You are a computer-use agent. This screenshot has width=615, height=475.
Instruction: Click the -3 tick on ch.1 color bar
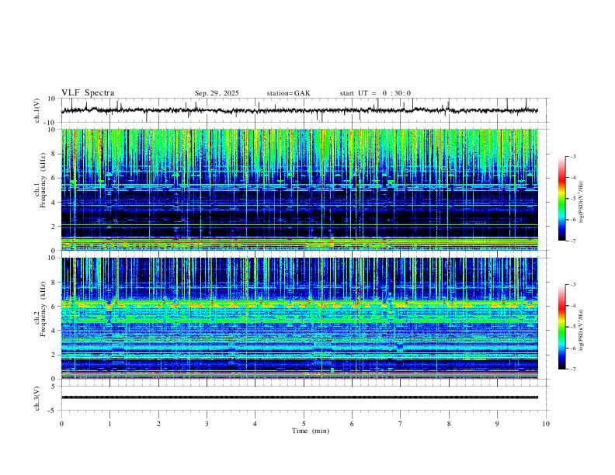click(572, 156)
